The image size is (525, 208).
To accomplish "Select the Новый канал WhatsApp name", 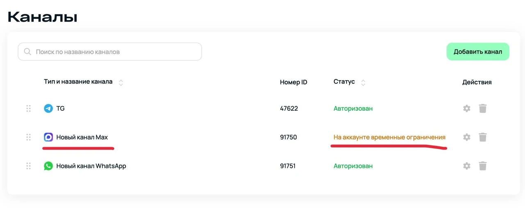I will (x=91, y=166).
